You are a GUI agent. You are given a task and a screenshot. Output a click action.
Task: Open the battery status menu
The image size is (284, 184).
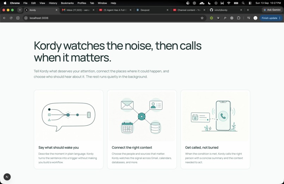pyautogui.click(x=236, y=3)
